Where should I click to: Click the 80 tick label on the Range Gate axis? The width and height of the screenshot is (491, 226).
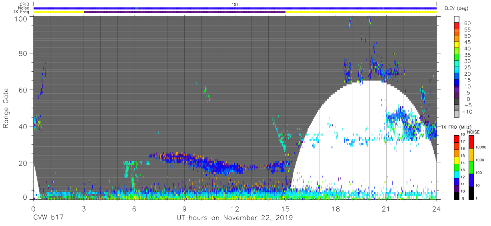coord(24,54)
